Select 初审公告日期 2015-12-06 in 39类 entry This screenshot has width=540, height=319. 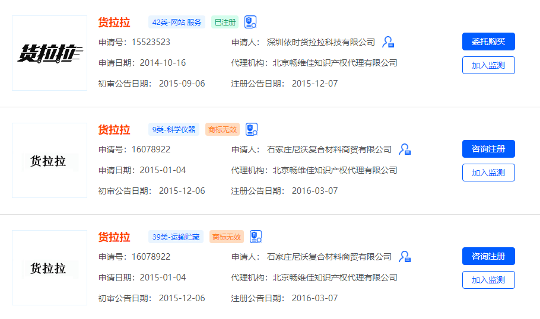[182, 298]
